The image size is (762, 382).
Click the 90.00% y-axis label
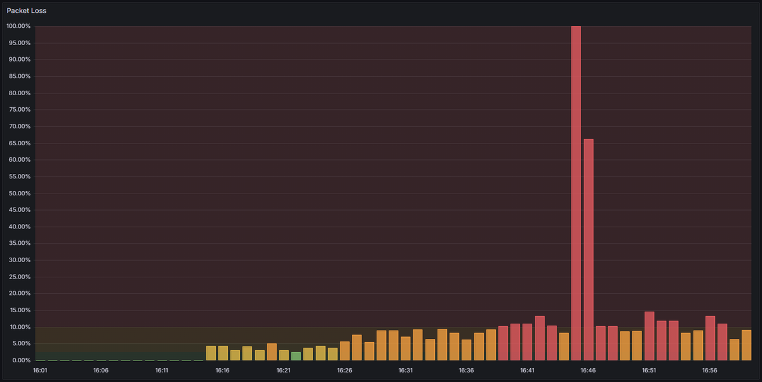20,60
